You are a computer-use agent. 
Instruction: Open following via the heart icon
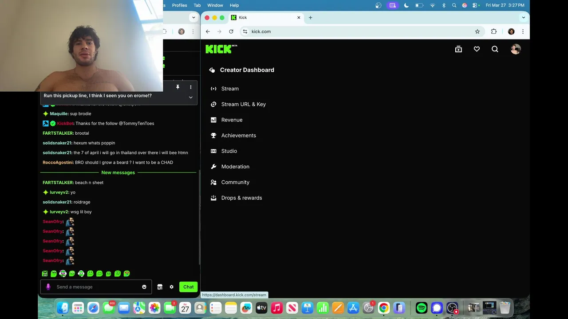pos(477,49)
